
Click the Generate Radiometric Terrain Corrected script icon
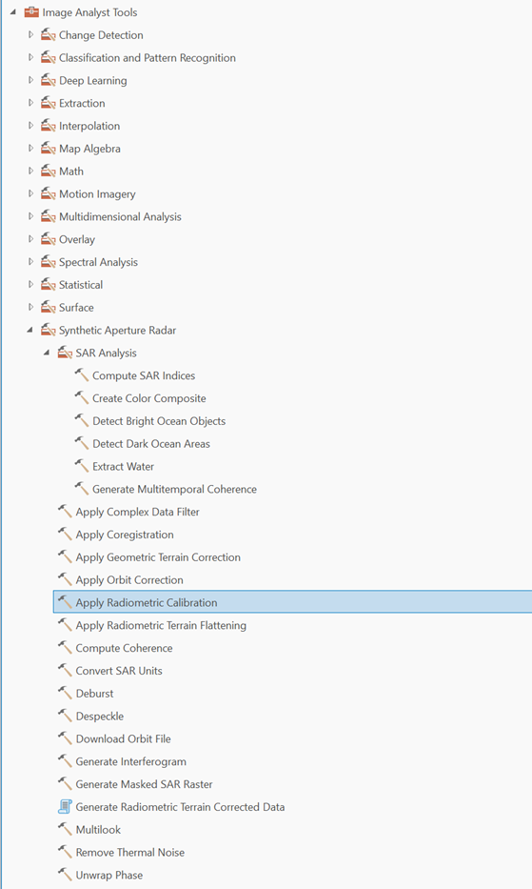[65, 806]
